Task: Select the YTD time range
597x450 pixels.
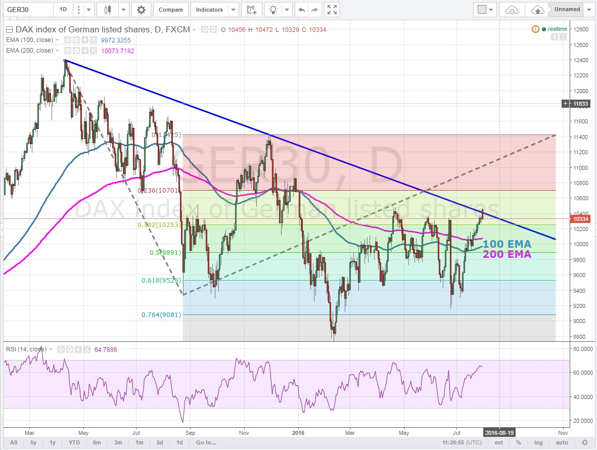Action: click(75, 442)
